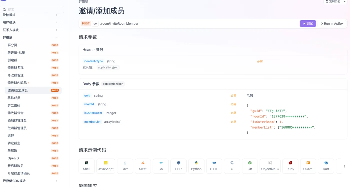This screenshot has height=187, width=350.
Task: Collapse the 群模块 section
Action: click(x=57, y=37)
